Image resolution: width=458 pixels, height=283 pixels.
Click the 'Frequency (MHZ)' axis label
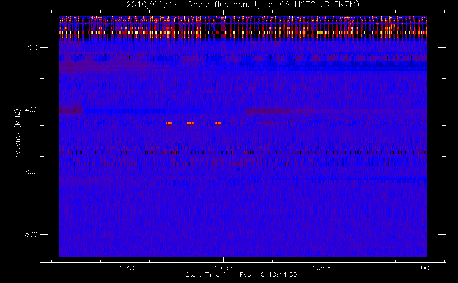click(x=18, y=136)
